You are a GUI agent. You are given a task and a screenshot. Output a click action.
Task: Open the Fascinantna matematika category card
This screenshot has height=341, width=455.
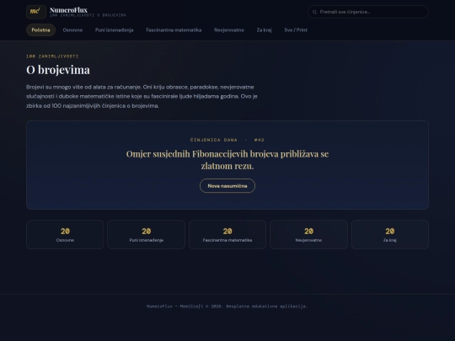pyautogui.click(x=227, y=234)
